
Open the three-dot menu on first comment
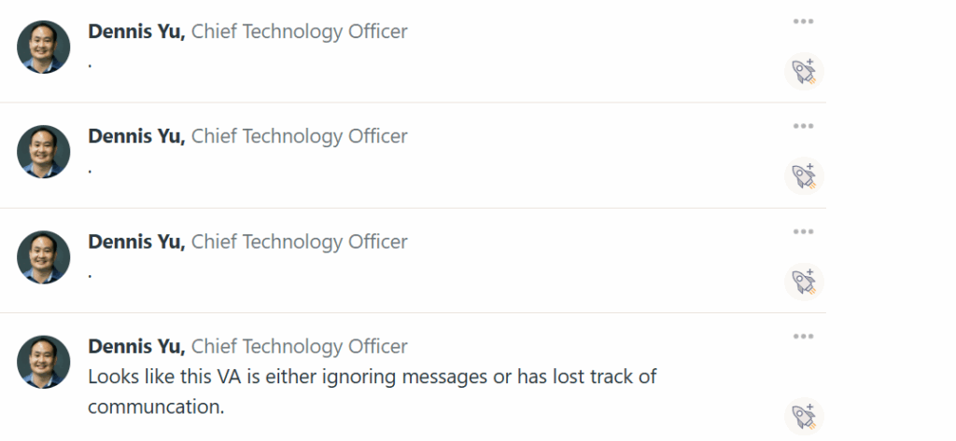pos(803,21)
